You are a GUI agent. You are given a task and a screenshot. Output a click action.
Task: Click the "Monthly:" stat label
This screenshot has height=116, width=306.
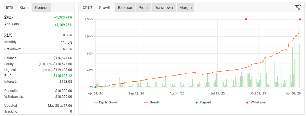tap(11, 42)
